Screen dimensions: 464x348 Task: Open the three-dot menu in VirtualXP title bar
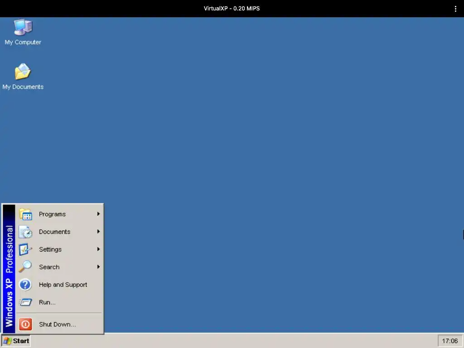tap(455, 9)
